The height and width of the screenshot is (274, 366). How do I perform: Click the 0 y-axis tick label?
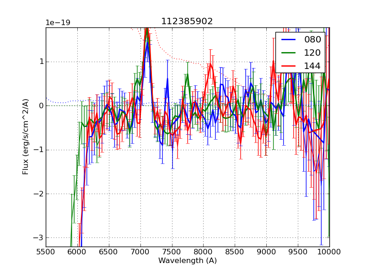click(x=40, y=106)
